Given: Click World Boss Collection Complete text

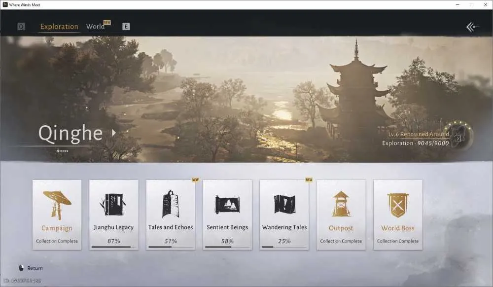Looking at the screenshot, I should click(398, 241).
